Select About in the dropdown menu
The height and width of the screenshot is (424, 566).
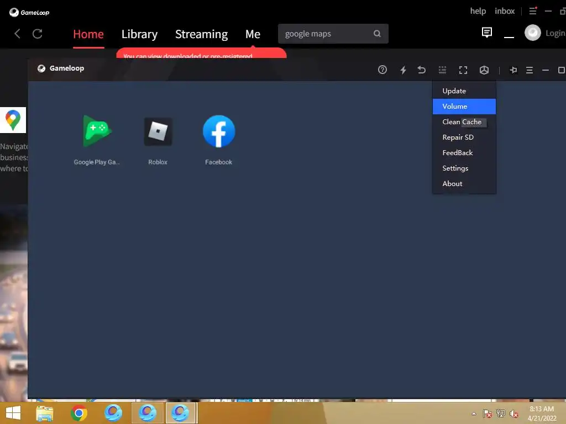point(464,184)
